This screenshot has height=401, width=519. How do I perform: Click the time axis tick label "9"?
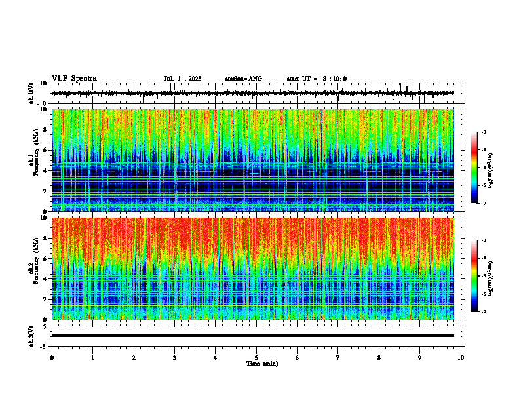click(x=419, y=358)
